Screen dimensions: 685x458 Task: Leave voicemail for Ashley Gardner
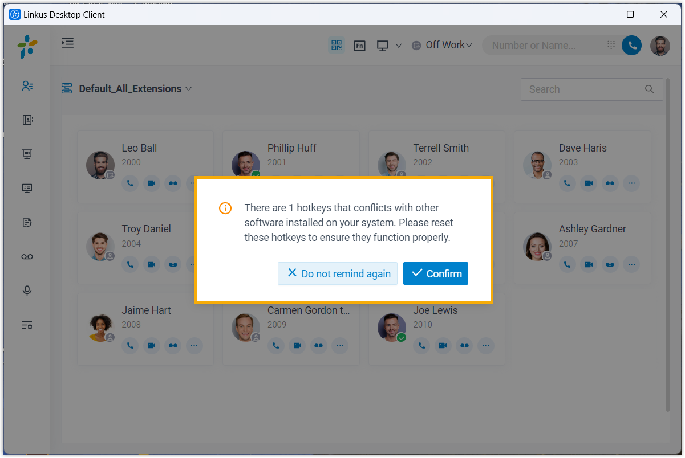[x=610, y=264]
